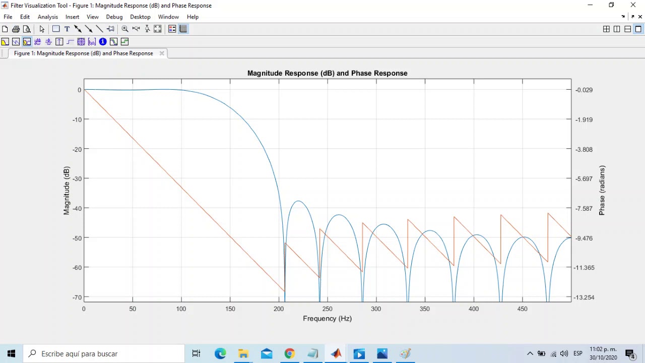645x363 pixels.
Task: Click the 'Frequency (Hz)' axis label
Action: coord(328,318)
